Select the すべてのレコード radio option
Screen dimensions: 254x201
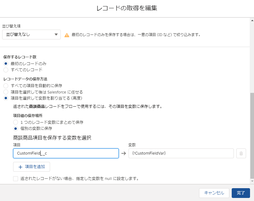(6, 70)
